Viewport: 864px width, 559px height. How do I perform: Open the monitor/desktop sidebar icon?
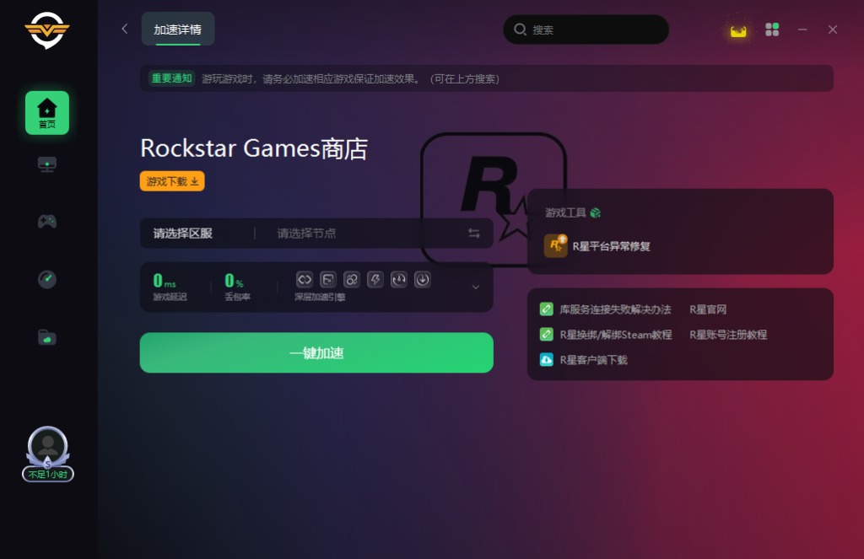pos(47,164)
